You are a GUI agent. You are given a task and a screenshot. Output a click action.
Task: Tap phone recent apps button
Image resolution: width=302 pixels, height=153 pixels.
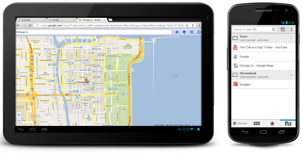pos(282,132)
